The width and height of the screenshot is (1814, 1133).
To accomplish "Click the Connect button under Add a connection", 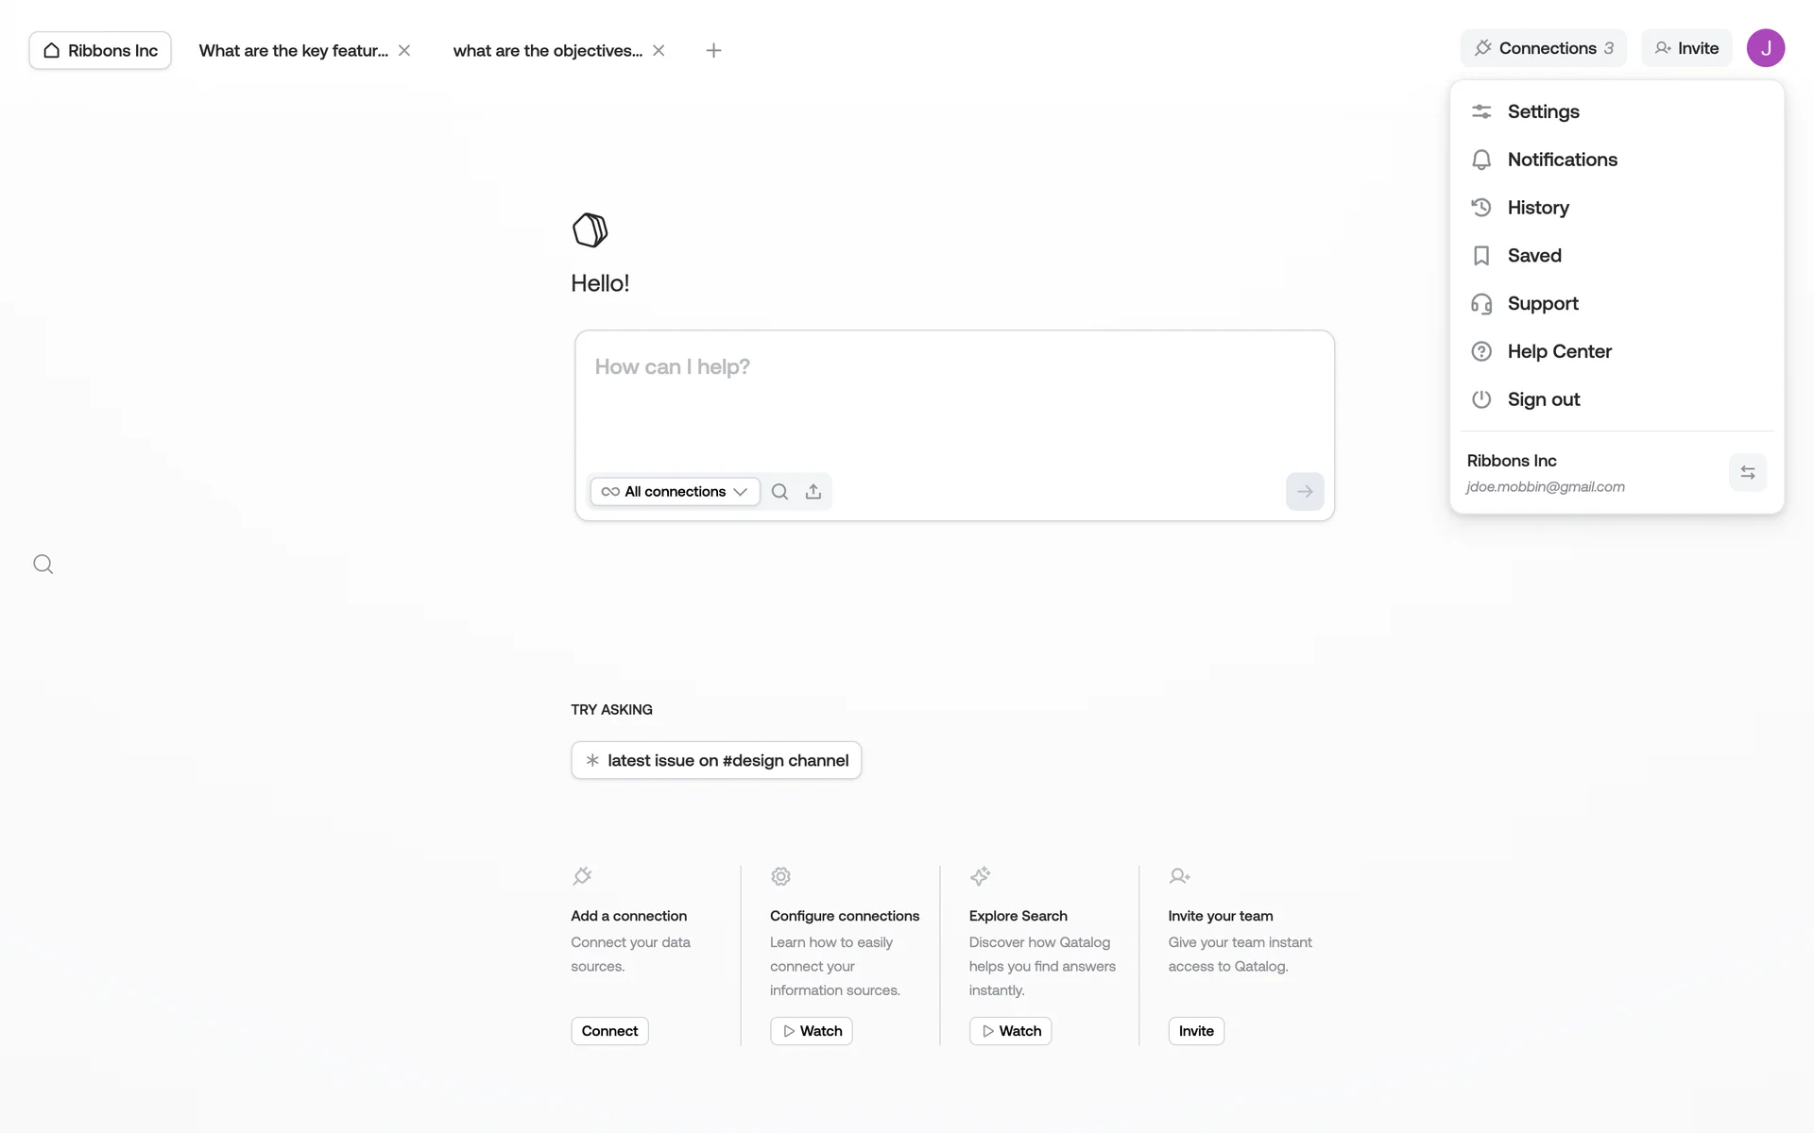I will point(609,1031).
